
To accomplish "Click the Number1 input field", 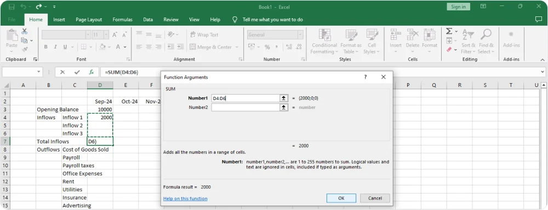I will pos(246,98).
